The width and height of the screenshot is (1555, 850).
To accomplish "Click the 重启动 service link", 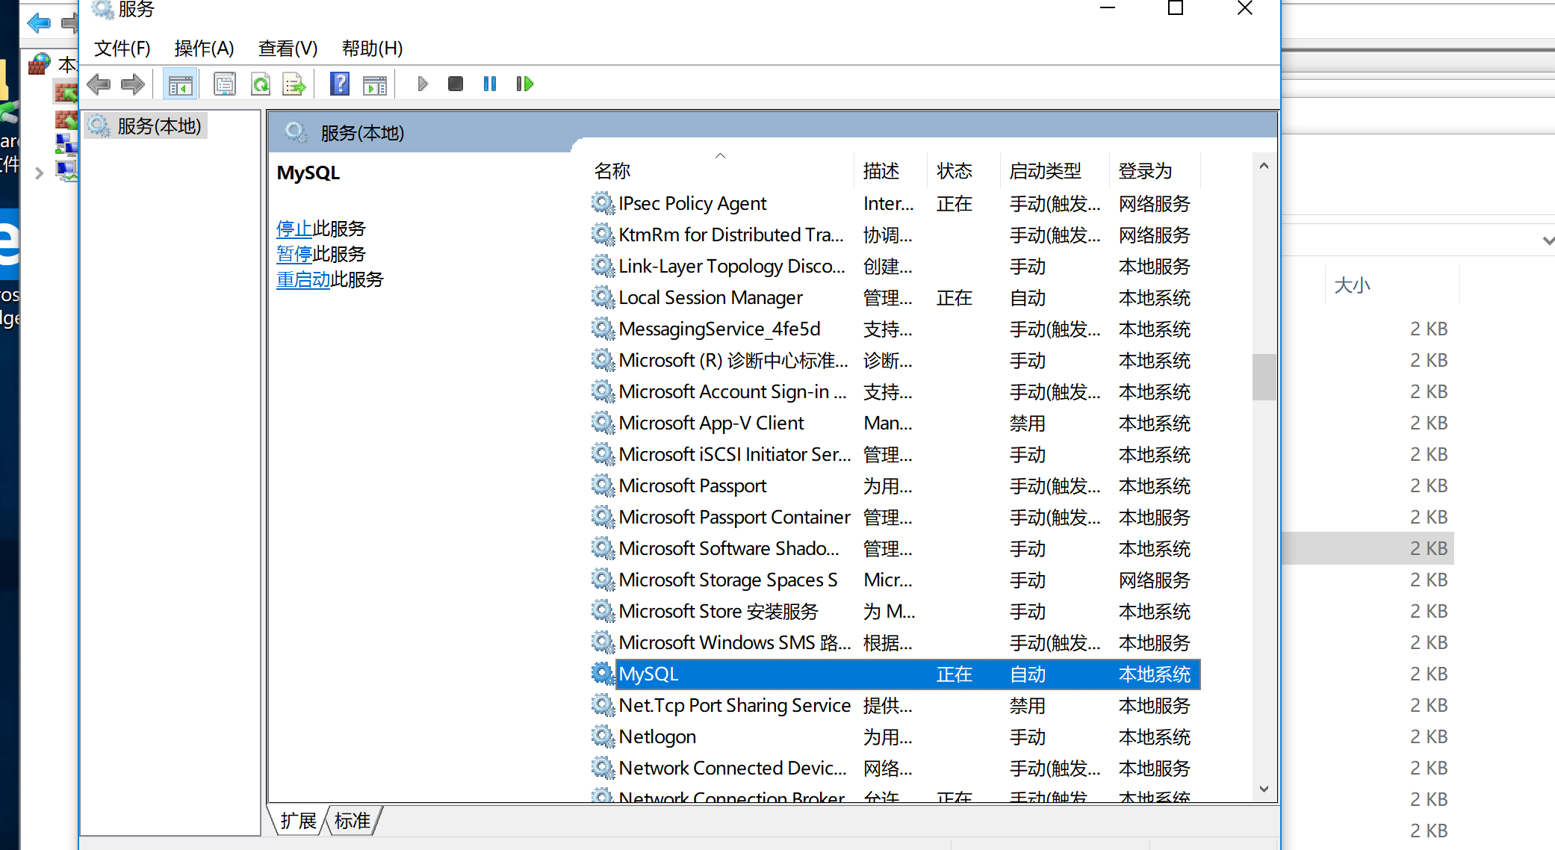I will point(302,279).
